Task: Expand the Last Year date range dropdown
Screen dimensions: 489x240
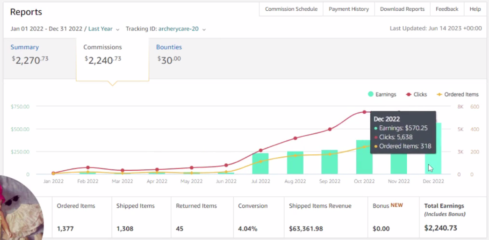Action: pyautogui.click(x=104, y=29)
